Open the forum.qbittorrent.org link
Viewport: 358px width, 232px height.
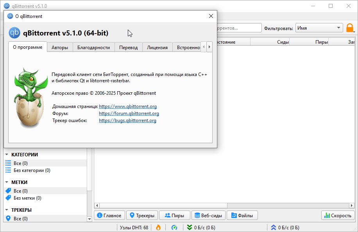(x=129, y=113)
